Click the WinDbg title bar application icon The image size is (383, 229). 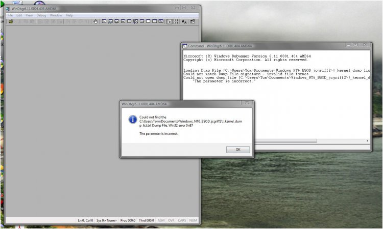8,9
